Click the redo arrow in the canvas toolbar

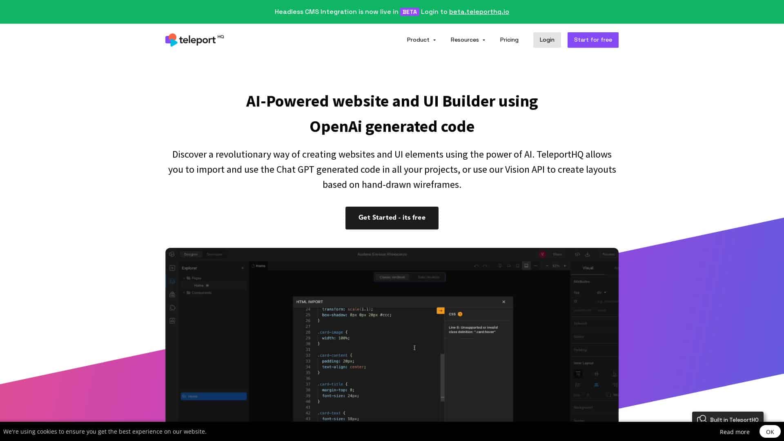click(485, 266)
